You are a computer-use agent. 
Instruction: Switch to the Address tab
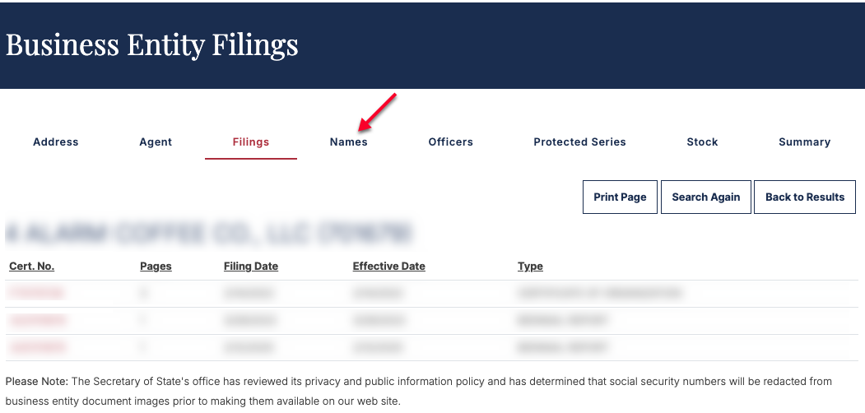point(56,142)
